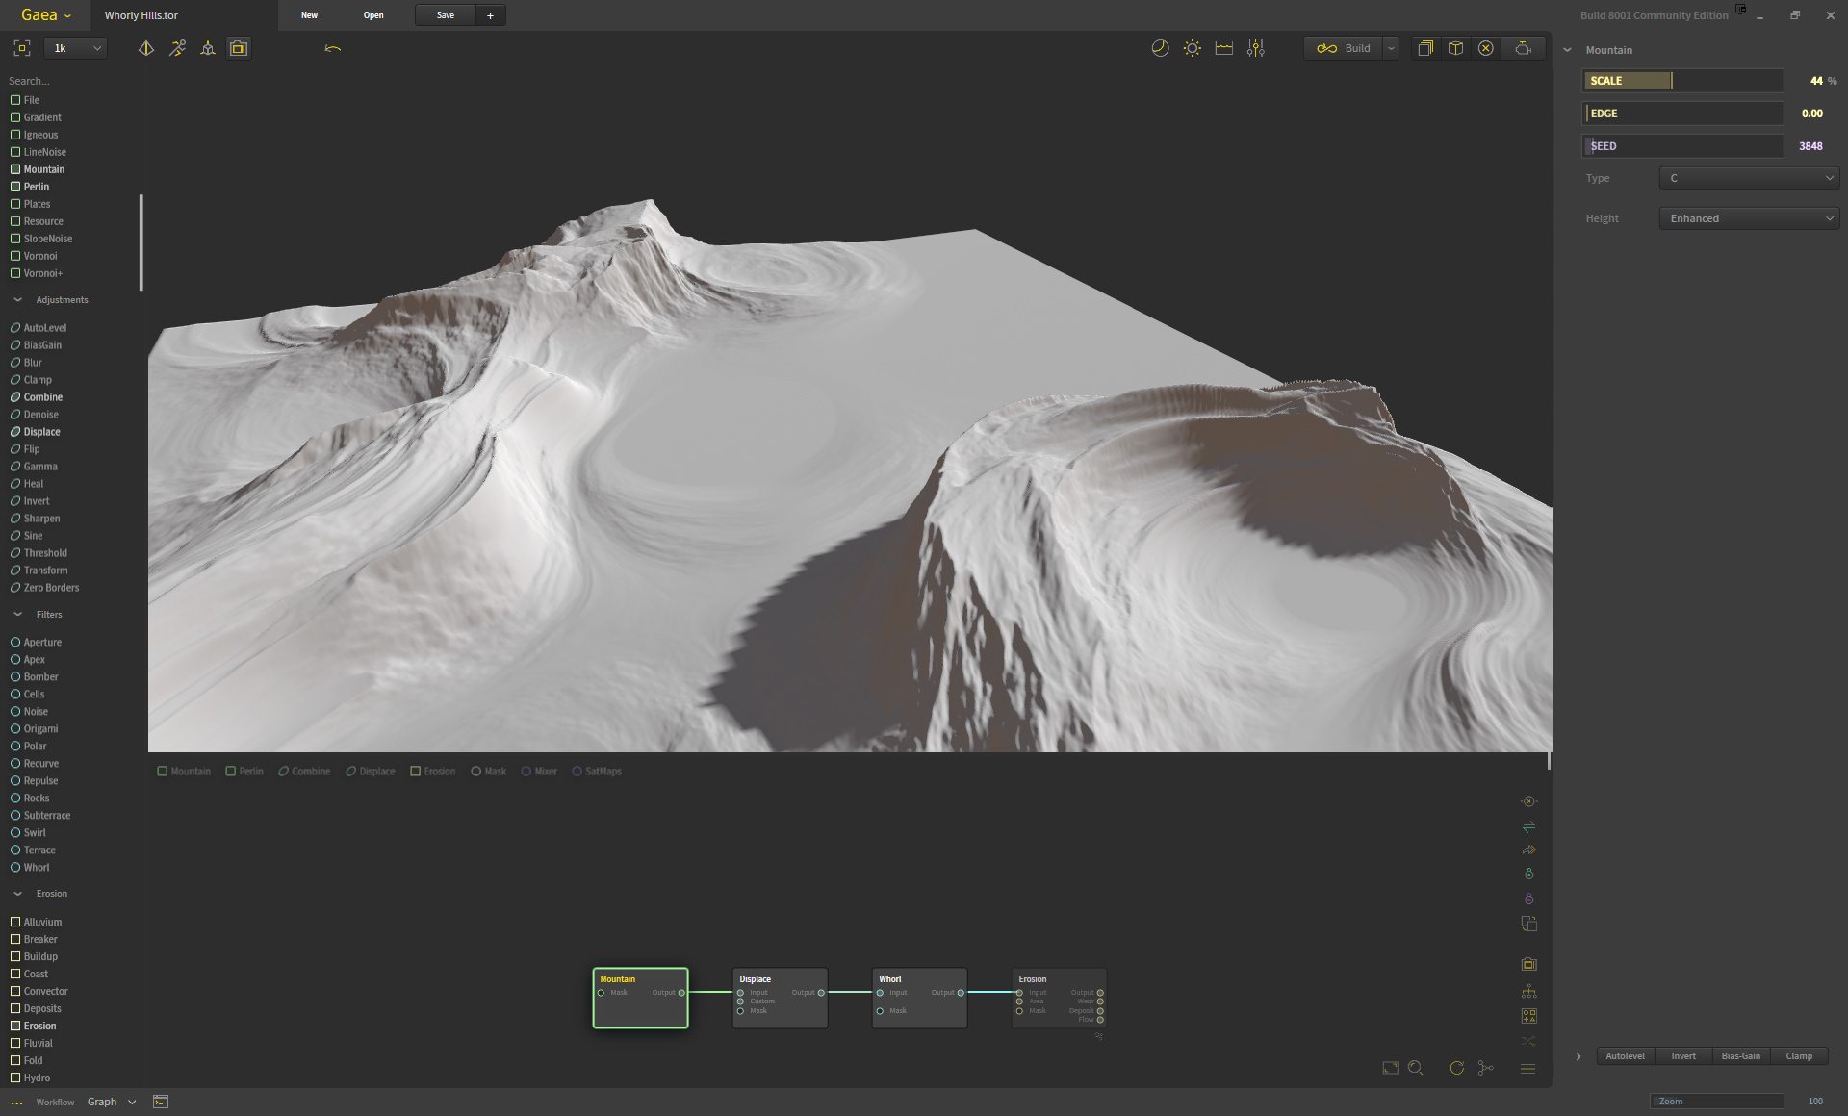
Task: Collapse the Adjustments section
Action: 17,300
